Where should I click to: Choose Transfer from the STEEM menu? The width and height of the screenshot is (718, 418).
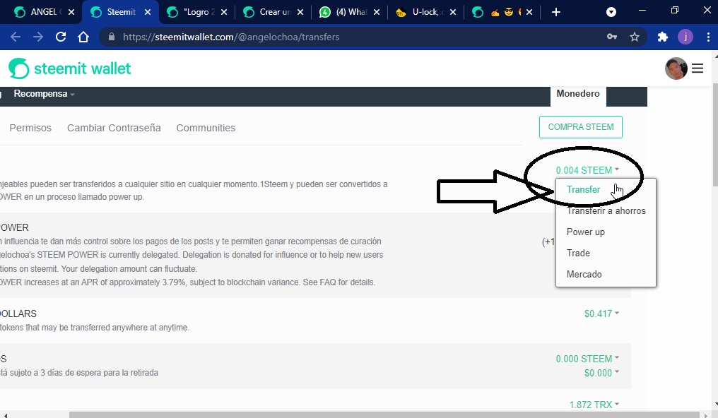pos(584,189)
